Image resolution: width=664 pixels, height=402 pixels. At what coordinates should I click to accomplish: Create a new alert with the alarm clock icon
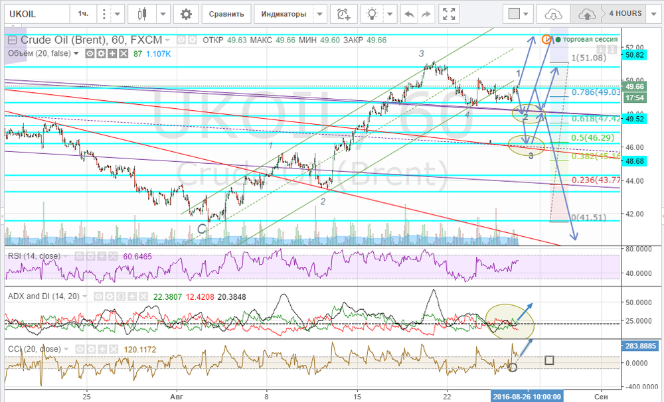[343, 14]
